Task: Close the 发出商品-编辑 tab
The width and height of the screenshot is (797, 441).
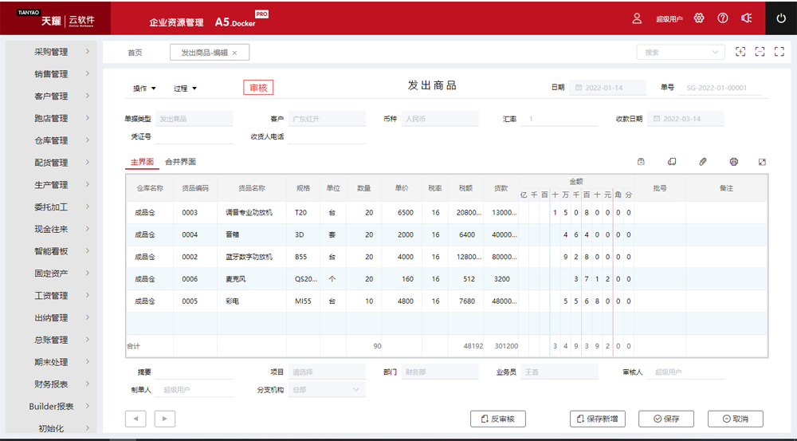Action: tap(234, 53)
